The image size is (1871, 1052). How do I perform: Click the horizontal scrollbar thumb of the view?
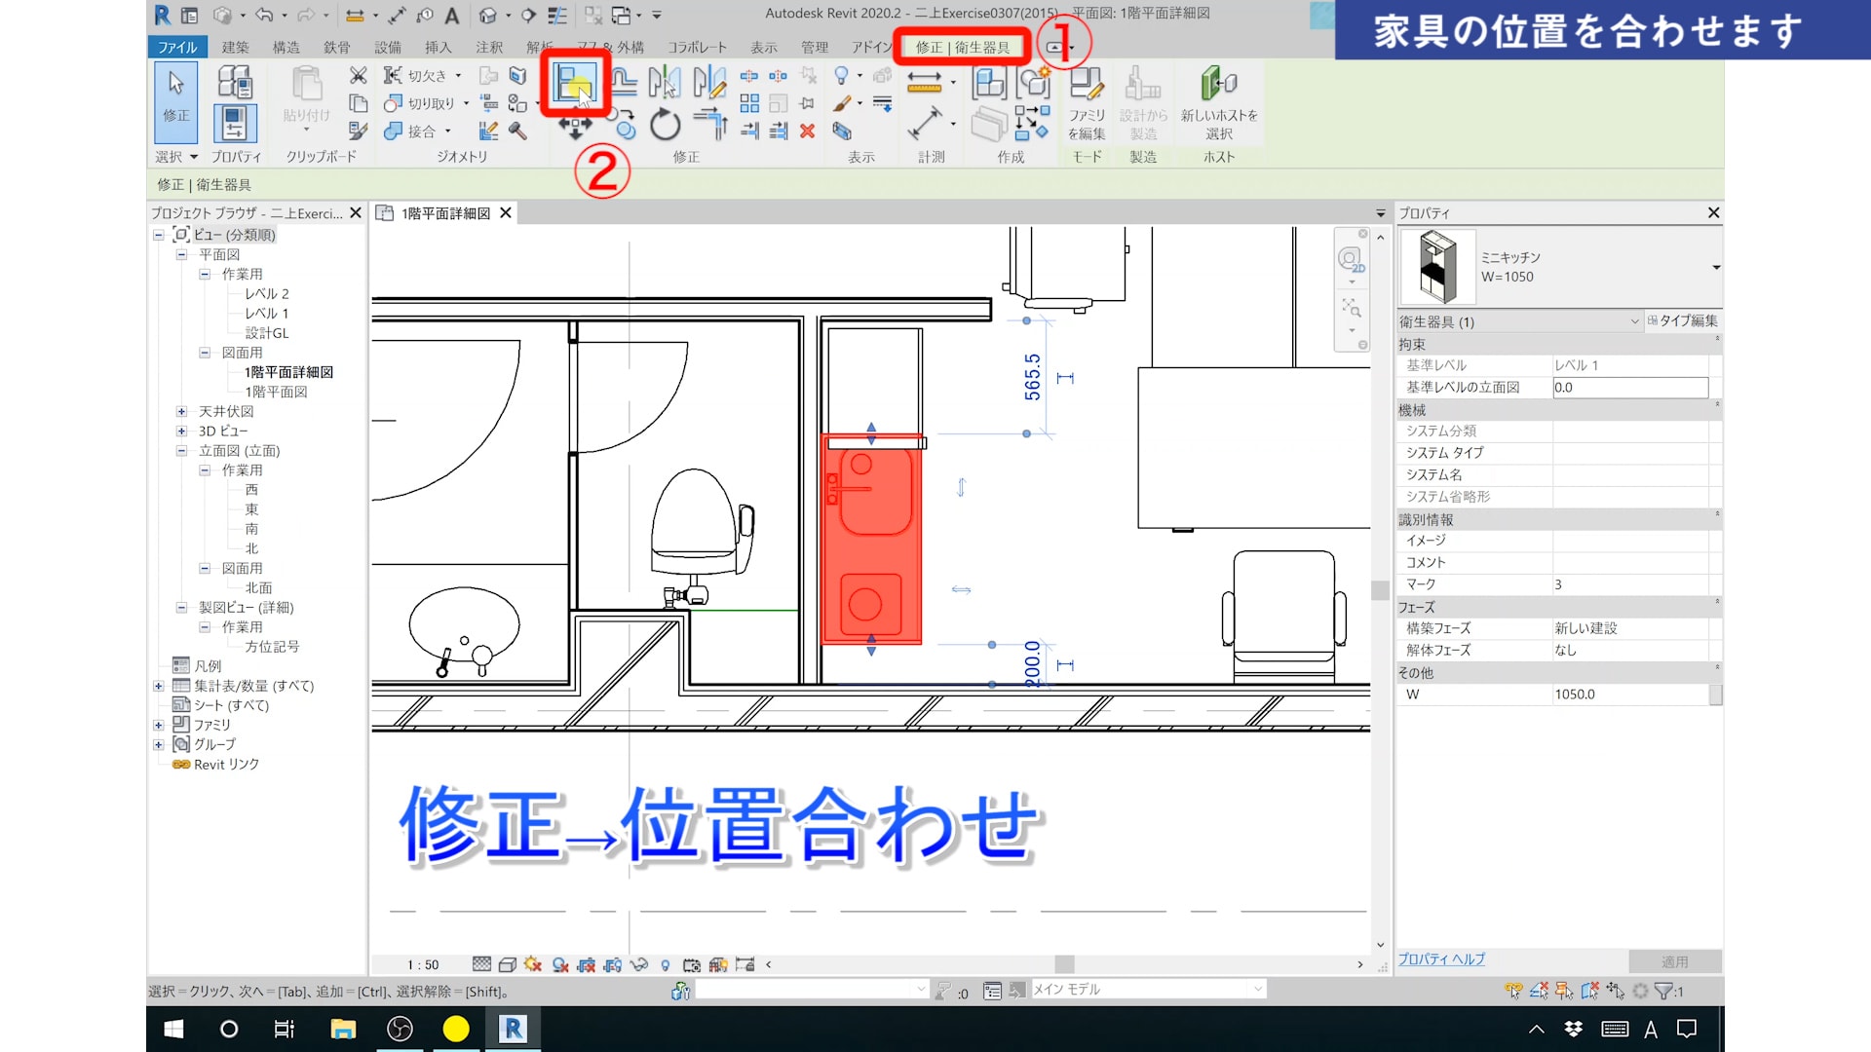pos(1064,964)
